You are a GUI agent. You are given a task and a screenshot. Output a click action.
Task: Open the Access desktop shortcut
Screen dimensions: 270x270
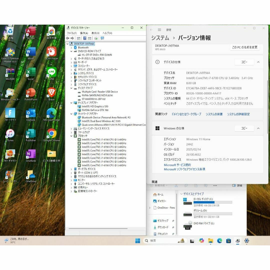coord(31,33)
